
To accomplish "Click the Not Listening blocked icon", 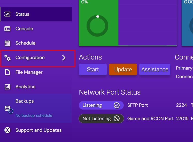I will pyautogui.click(x=117, y=119).
